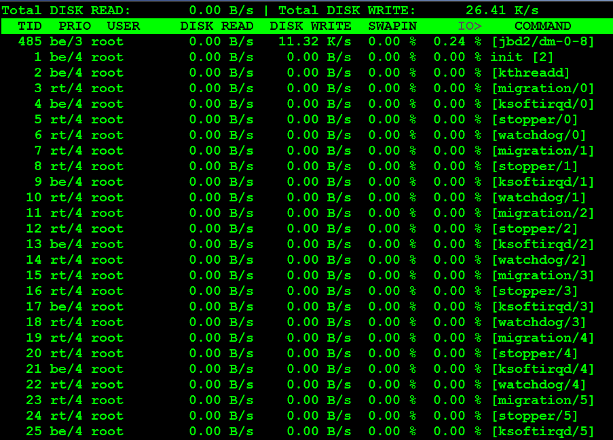Select the [watchdog/1] command

pos(539,197)
